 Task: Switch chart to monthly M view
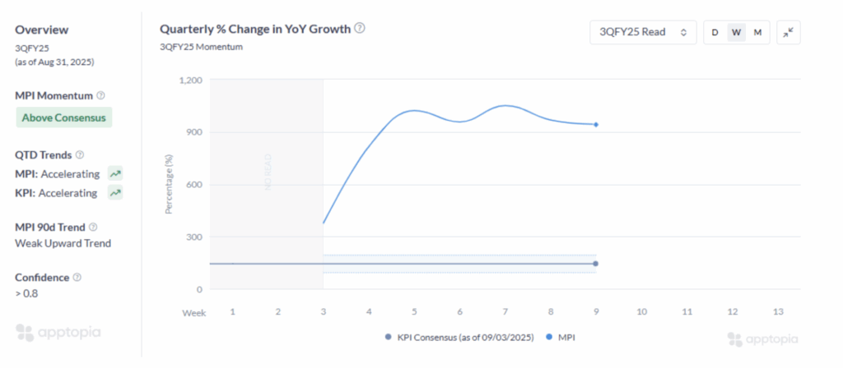pos(757,32)
